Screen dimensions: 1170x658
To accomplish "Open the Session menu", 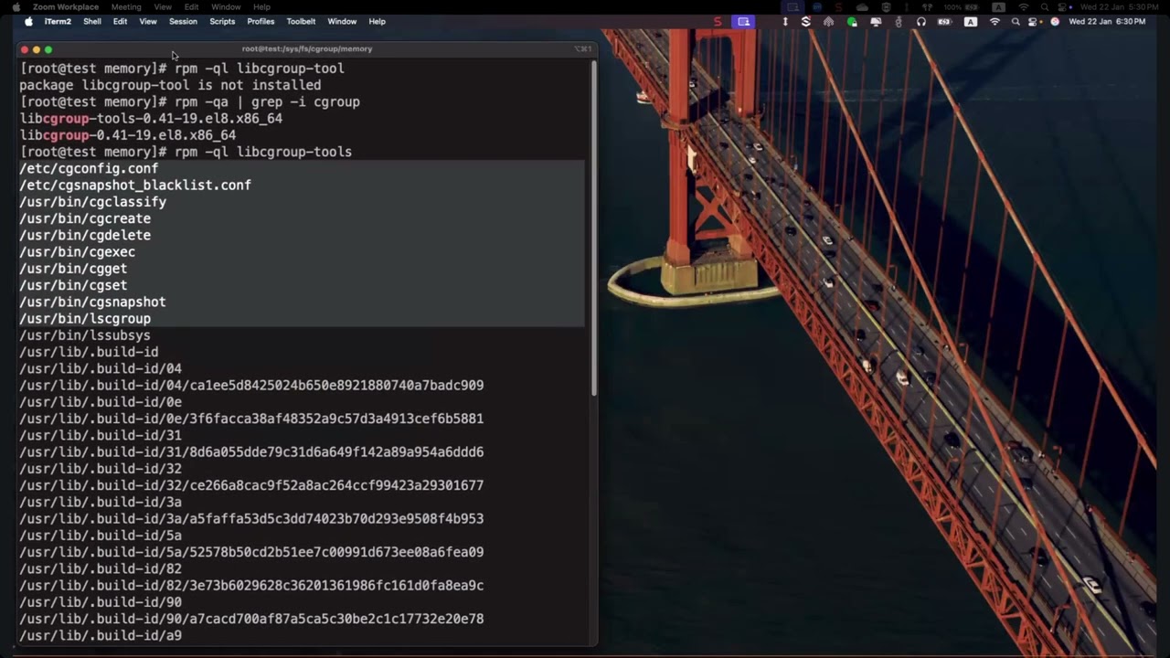I will [183, 21].
